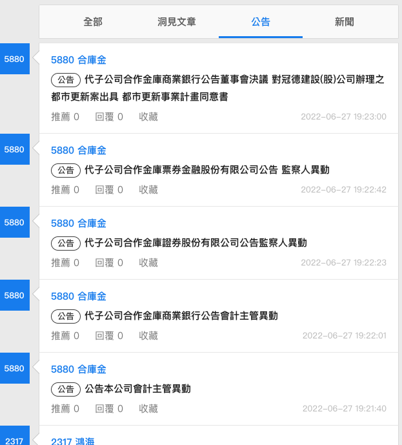The width and height of the screenshot is (402, 445).
Task: Click 公告 tag on the 票券金融 post
Action: (66, 171)
